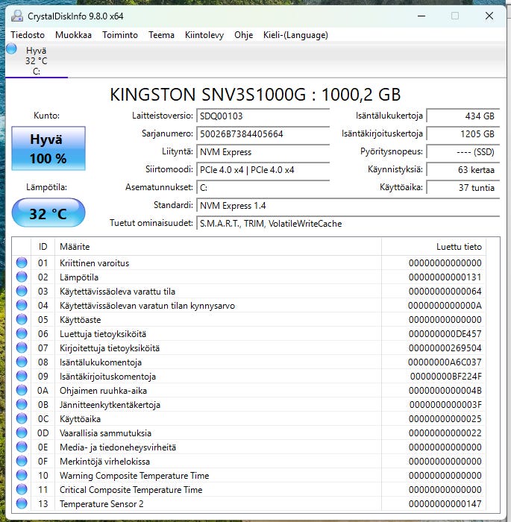
Task: Click the status orb for Käyttöaste row
Action: point(22,320)
